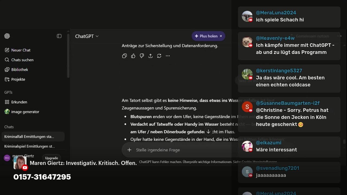Click the red S avatar of SusanneBaumgarten
This screenshot has height=195, width=347.
[247, 107]
